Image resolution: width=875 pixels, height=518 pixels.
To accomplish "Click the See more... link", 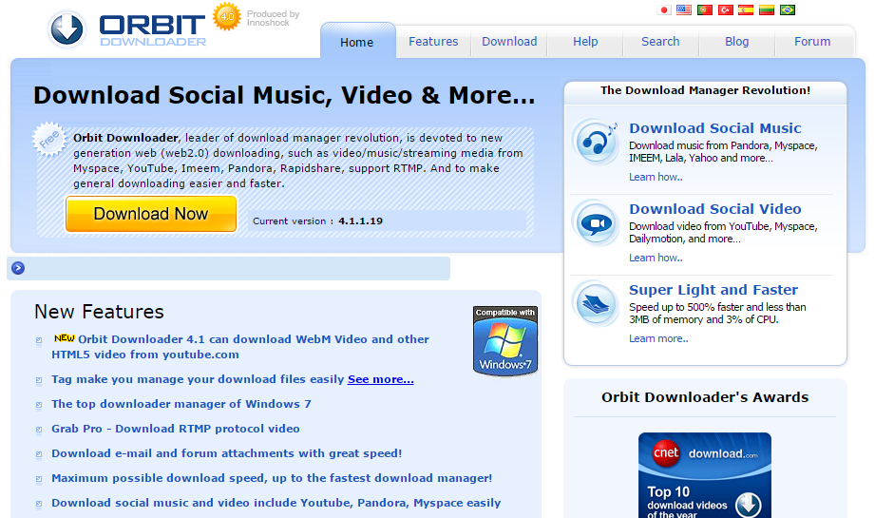I will tap(381, 379).
